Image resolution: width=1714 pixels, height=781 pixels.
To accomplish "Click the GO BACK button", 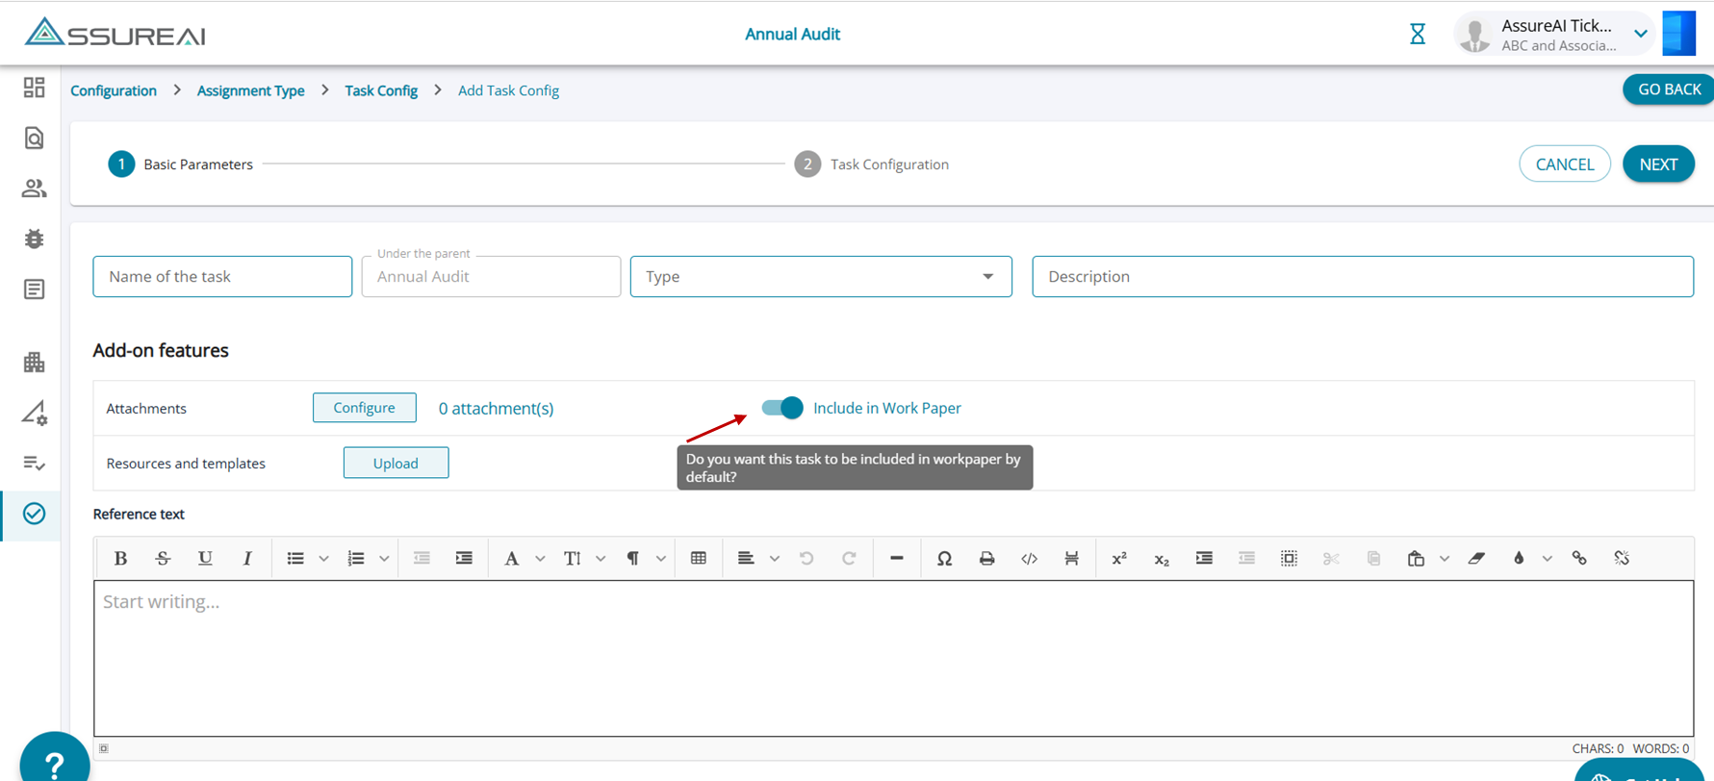I will (1669, 89).
